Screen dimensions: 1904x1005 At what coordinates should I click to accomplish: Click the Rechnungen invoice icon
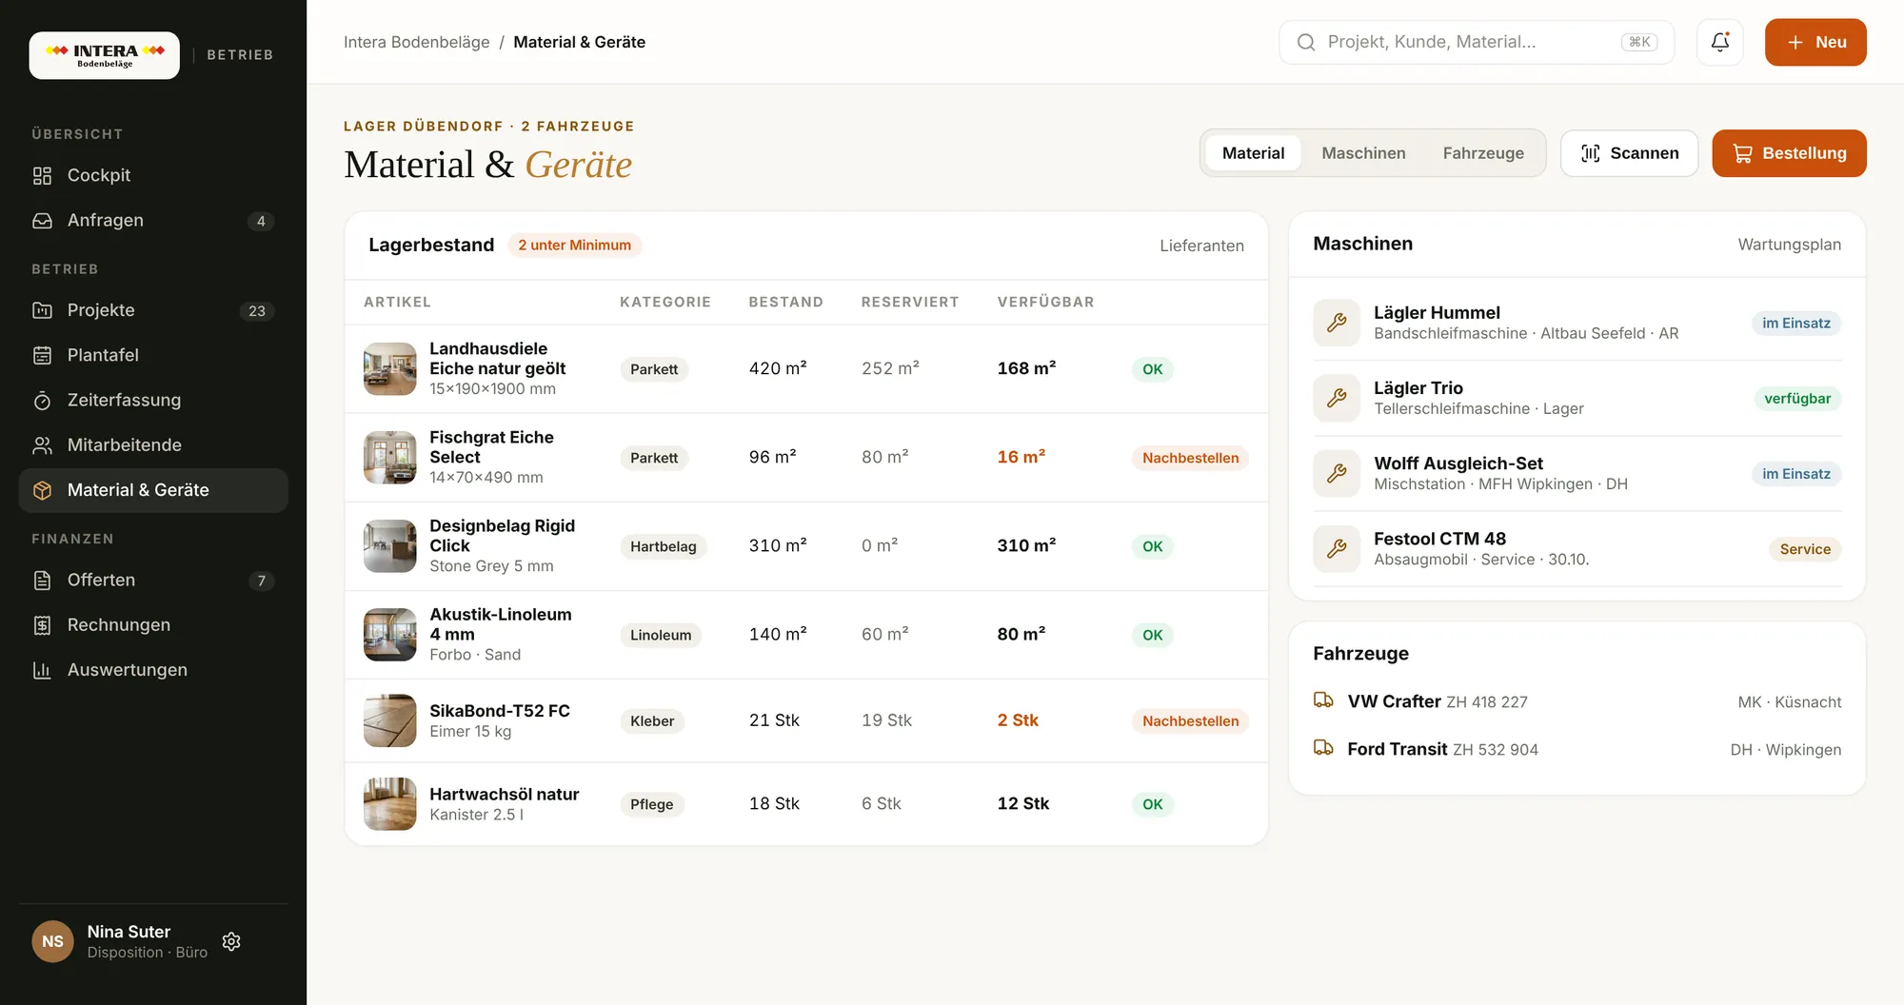click(42, 625)
